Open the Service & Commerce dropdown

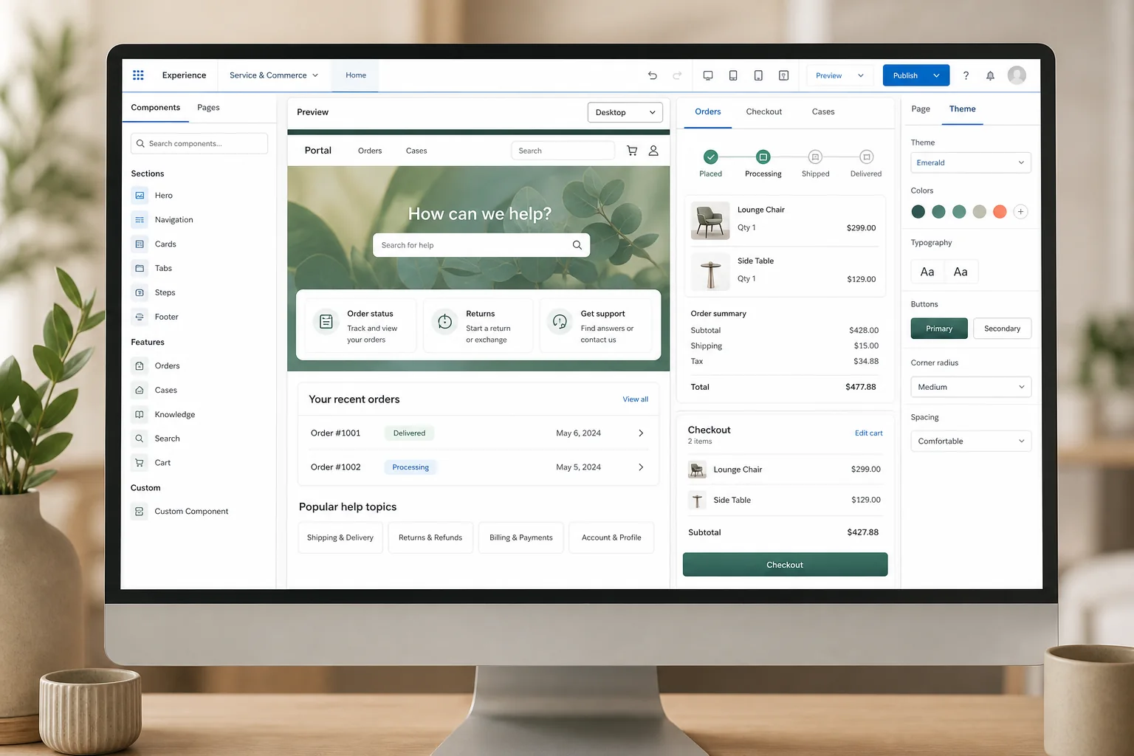coord(274,75)
